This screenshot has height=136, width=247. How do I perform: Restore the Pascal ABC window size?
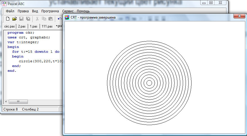[211, 3]
